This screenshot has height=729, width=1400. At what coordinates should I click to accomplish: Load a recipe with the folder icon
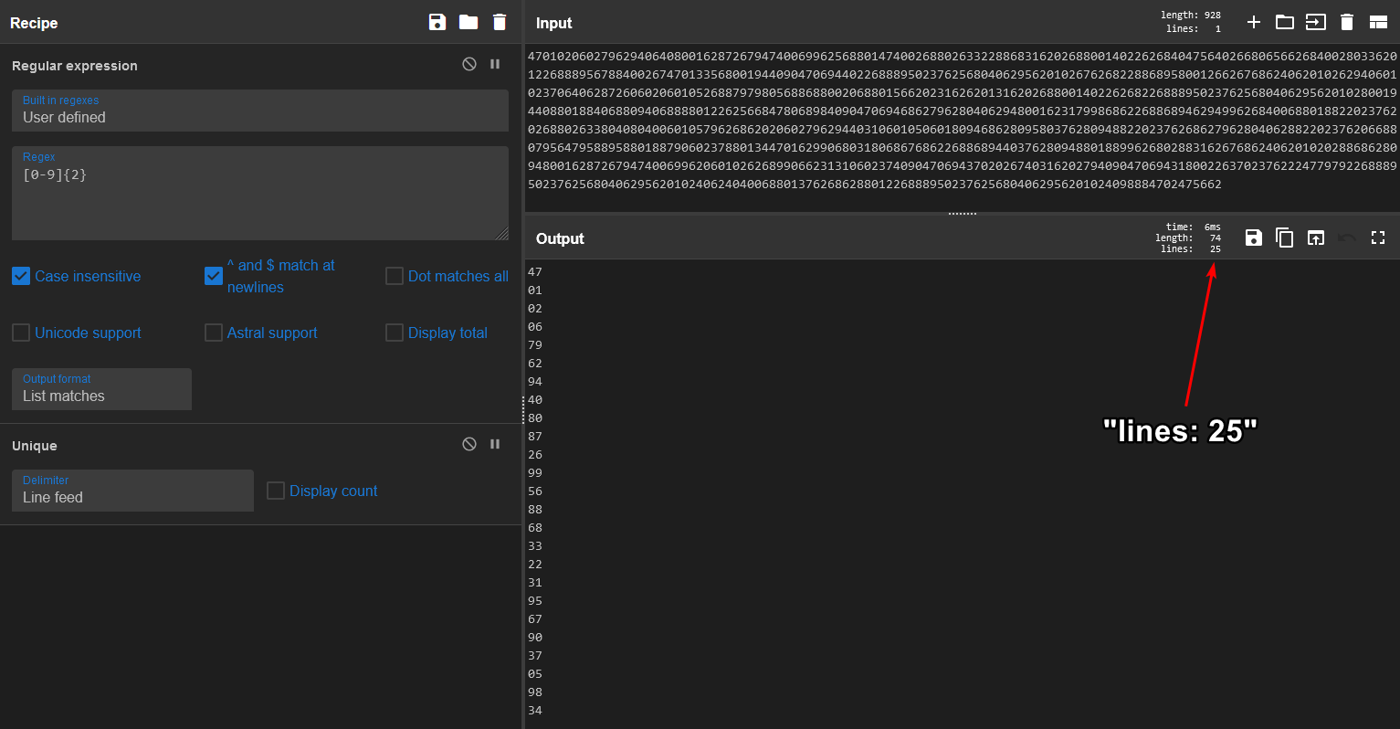pos(468,22)
